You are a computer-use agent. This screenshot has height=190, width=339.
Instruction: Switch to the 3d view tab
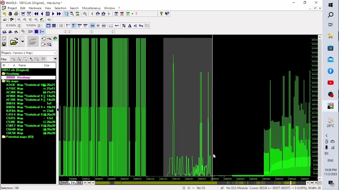[x=79, y=183]
